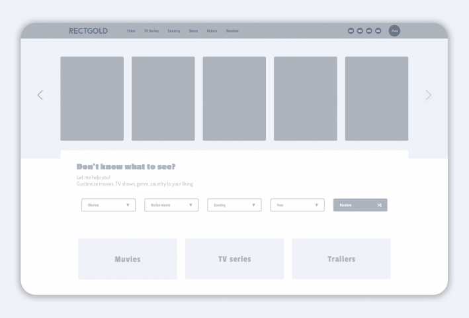
Task: Expand the Year dropdown
Action: (297, 205)
